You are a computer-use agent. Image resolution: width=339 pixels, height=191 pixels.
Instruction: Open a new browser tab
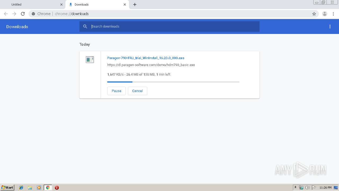pyautogui.click(x=135, y=5)
